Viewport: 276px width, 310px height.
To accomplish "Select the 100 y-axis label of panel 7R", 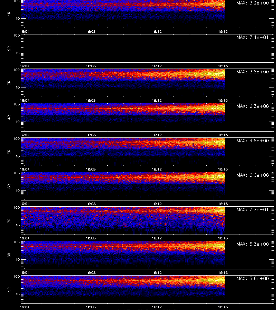I will 17,208.
